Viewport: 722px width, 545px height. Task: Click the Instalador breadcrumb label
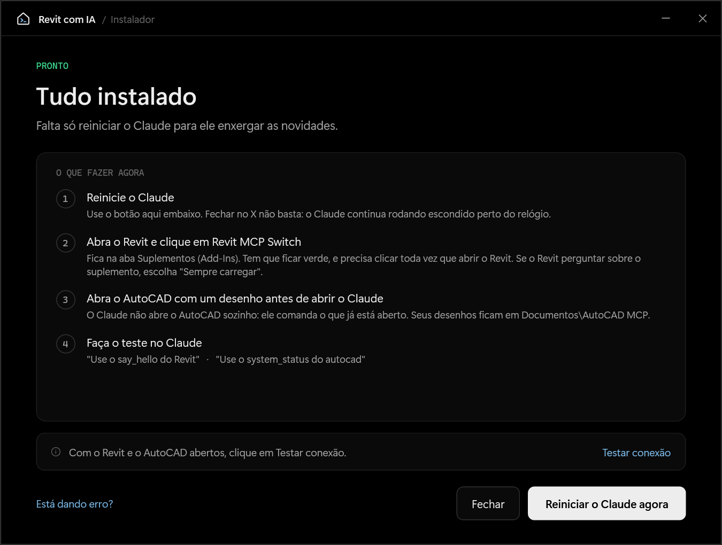point(133,20)
